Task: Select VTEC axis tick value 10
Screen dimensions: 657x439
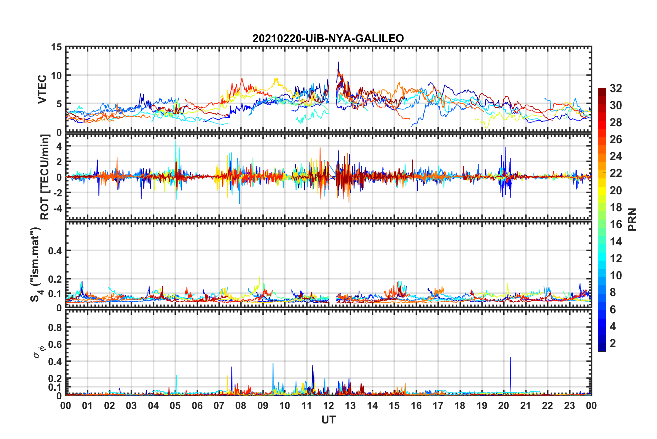Action: coord(56,76)
